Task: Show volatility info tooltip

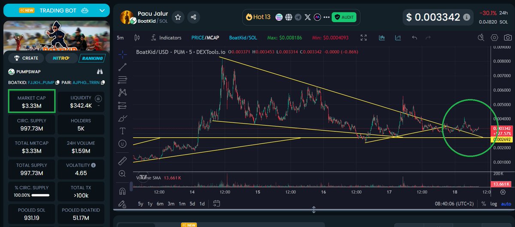Action: 94,165
